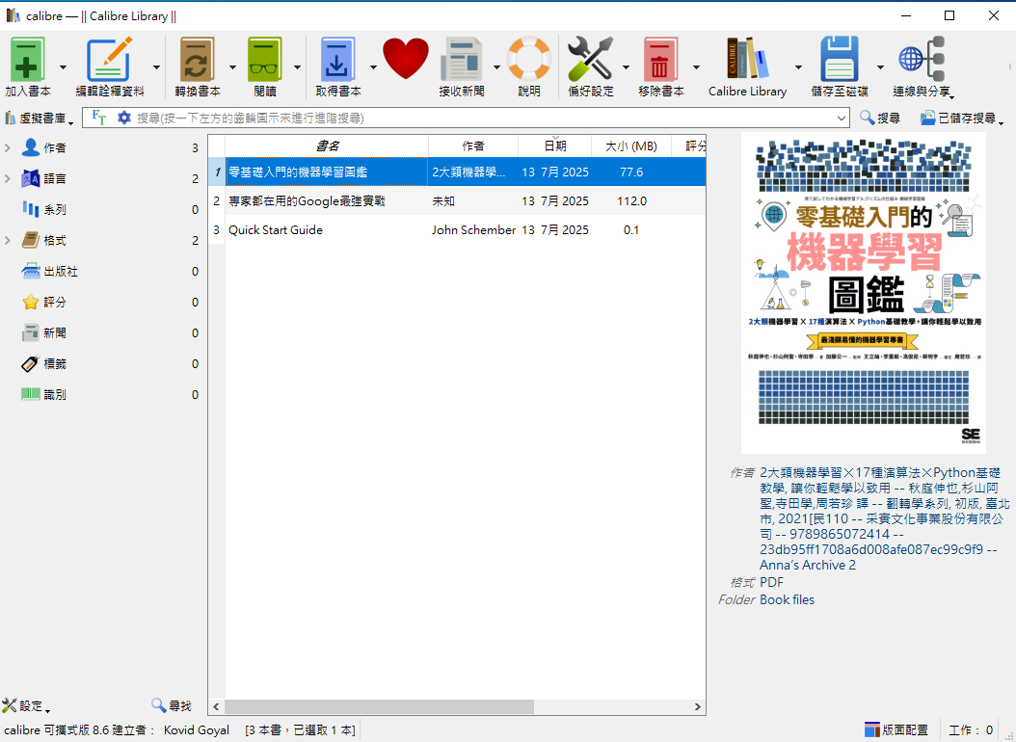Click horizontal scrollbar right arrow
The width and height of the screenshot is (1016, 742).
click(x=697, y=706)
